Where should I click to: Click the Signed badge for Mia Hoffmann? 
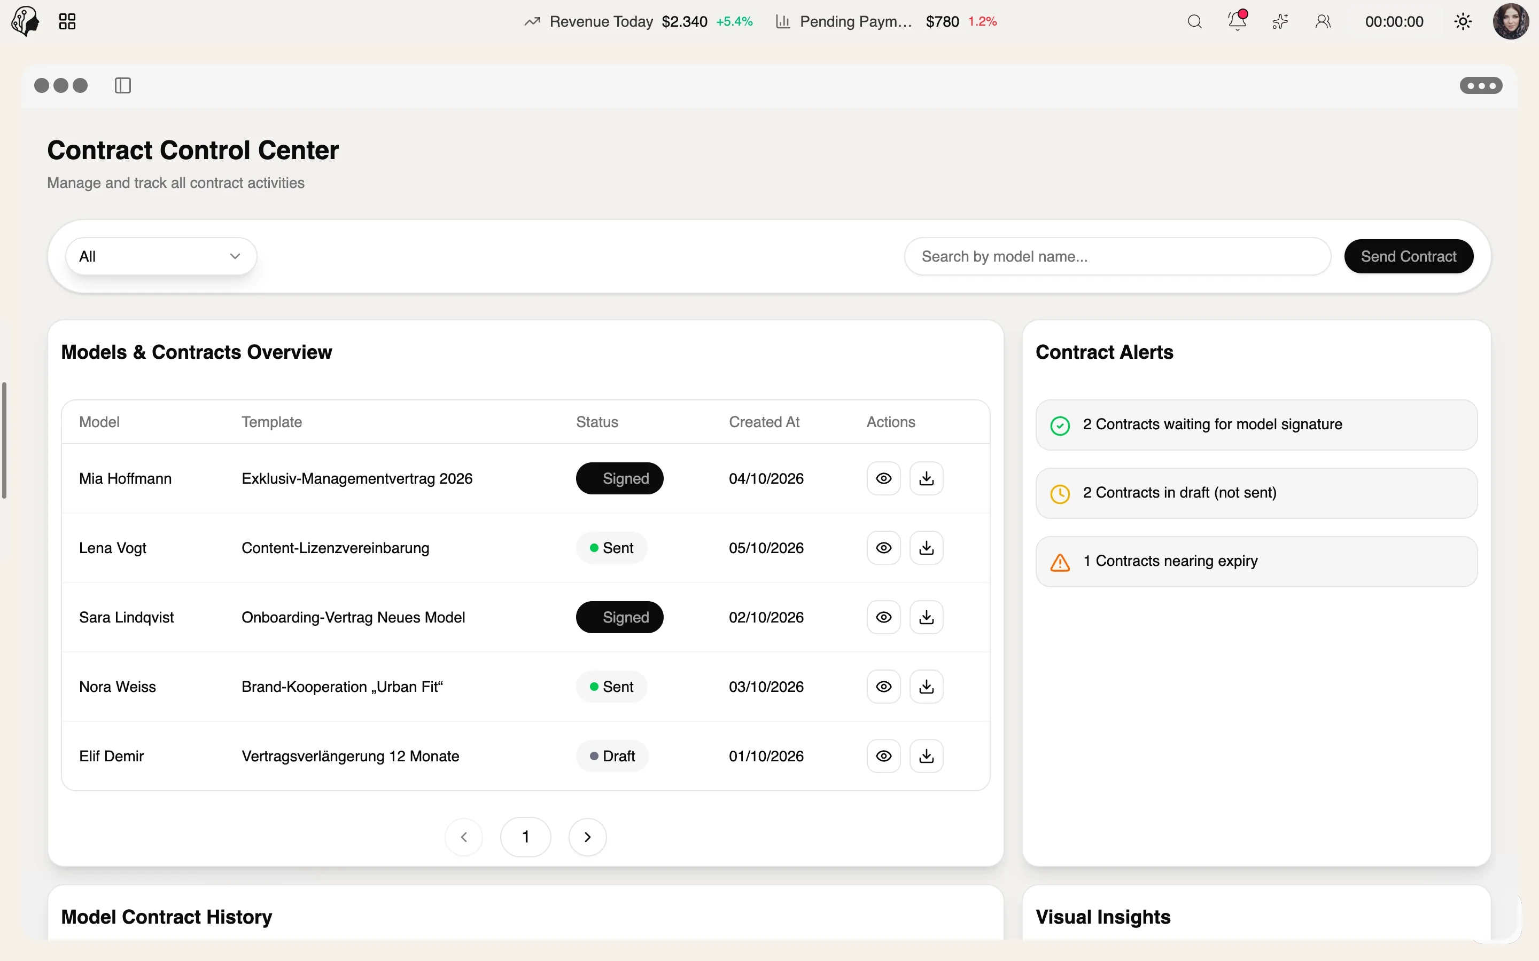pos(619,478)
